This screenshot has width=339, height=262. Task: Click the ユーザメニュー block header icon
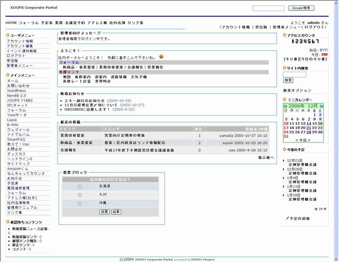click(x=8, y=35)
